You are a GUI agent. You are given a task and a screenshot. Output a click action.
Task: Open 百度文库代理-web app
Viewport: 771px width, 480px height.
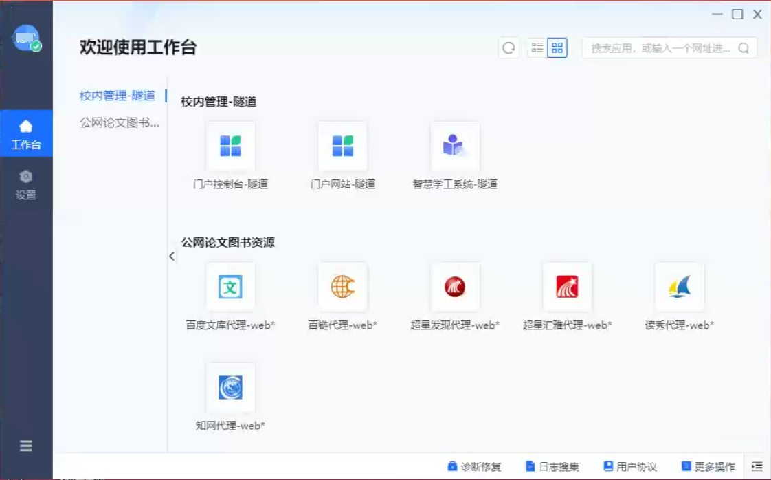(x=230, y=287)
